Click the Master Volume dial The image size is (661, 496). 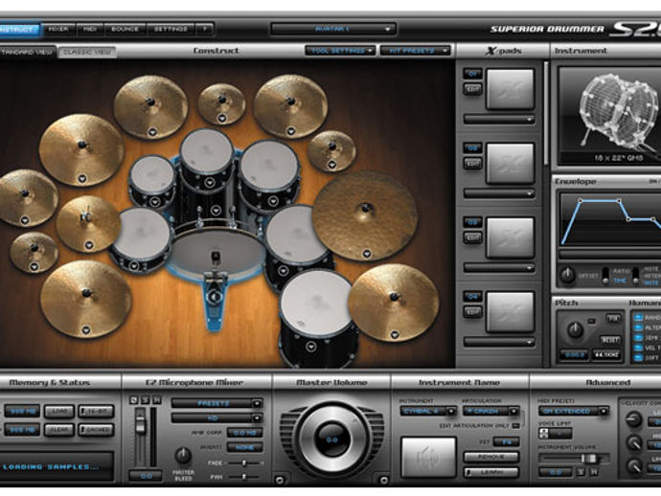pyautogui.click(x=331, y=440)
